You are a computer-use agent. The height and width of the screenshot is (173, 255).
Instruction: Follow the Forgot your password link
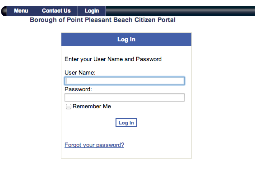tap(94, 145)
